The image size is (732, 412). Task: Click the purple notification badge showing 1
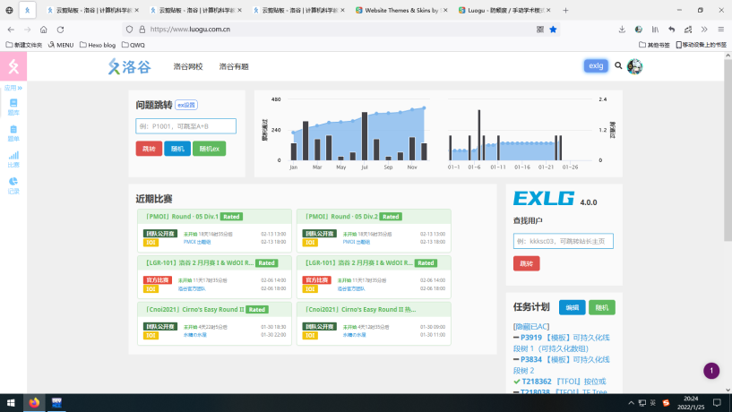click(711, 371)
